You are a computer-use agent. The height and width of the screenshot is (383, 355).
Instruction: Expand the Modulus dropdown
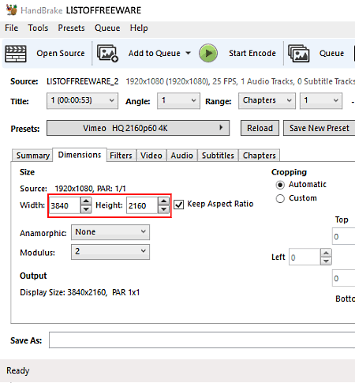point(110,252)
